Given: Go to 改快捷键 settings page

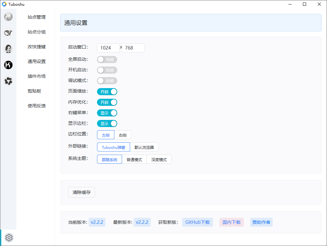Looking at the screenshot, I should point(37,47).
